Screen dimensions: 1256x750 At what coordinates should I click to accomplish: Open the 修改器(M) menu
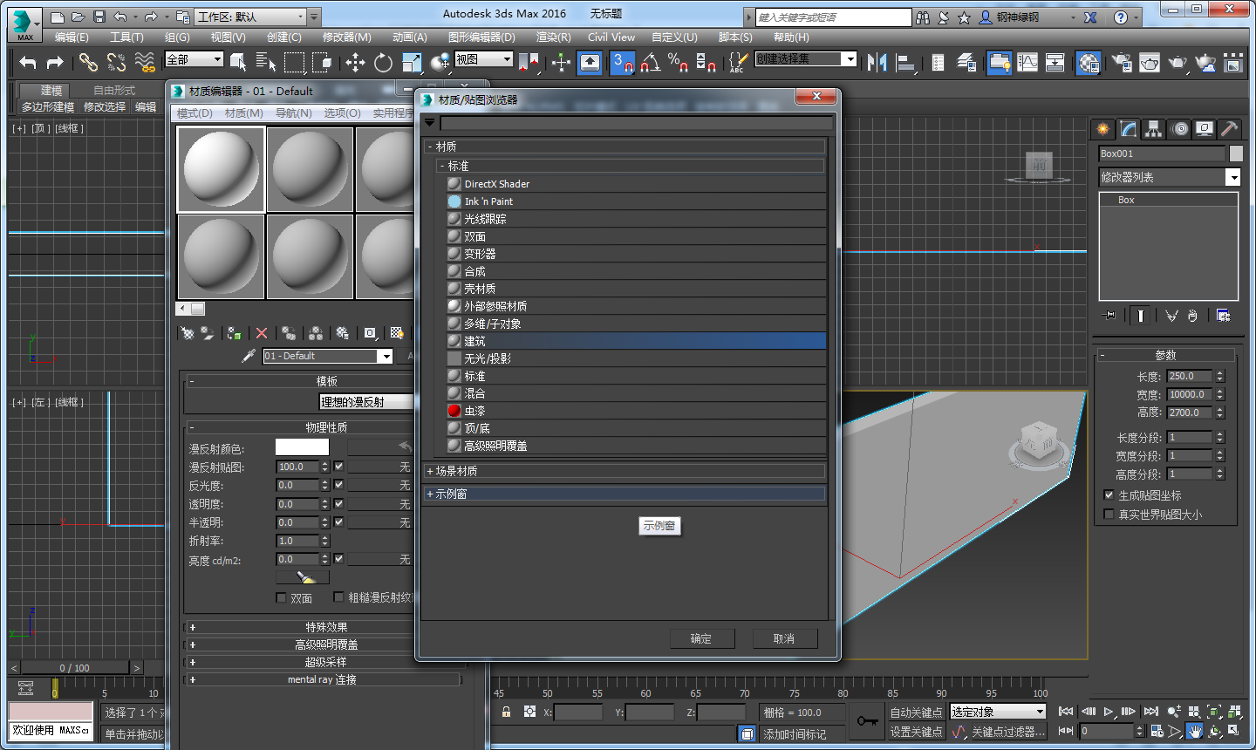click(346, 37)
